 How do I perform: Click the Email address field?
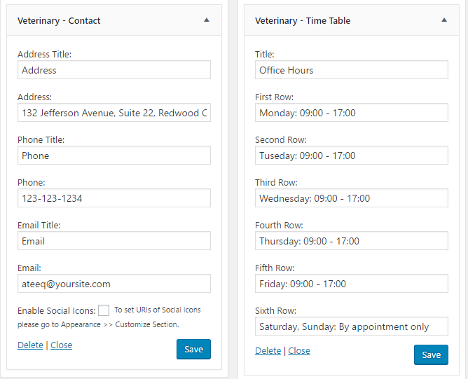tap(113, 284)
